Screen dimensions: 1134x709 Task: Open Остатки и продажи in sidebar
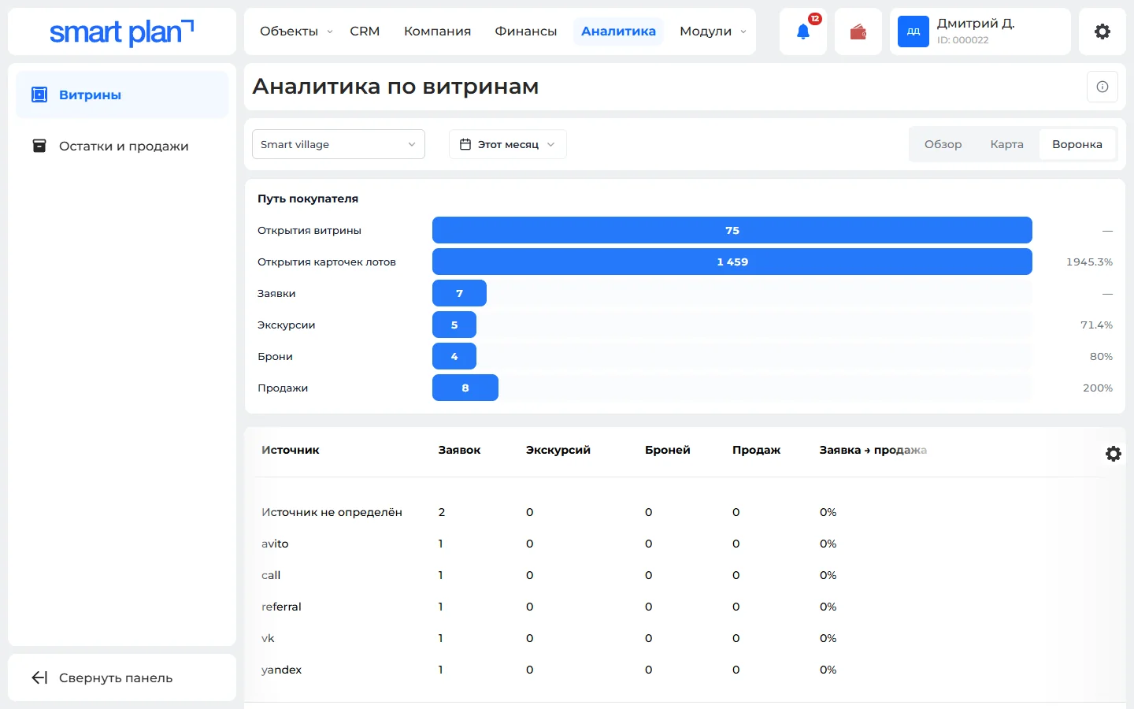pyautogui.click(x=122, y=146)
